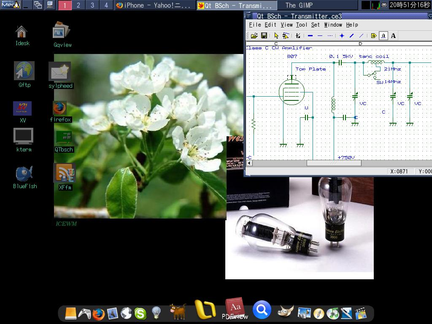Open a schematic using the Open file icon
Image resolution: width=432 pixels, height=324 pixels.
pos(254,35)
